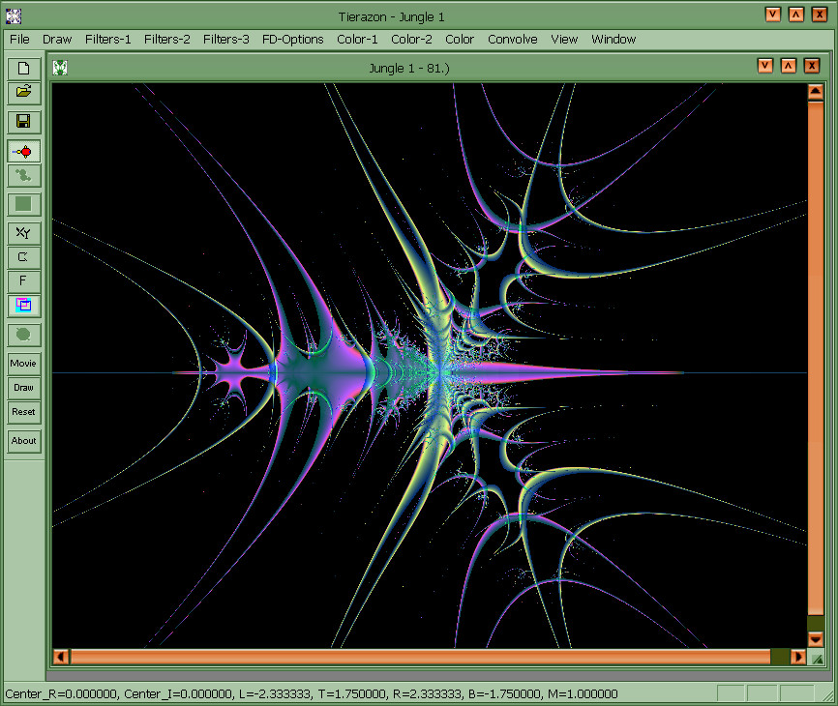Screen dimensions: 838x706
Task: Open the Convolve menu
Action: coord(513,39)
